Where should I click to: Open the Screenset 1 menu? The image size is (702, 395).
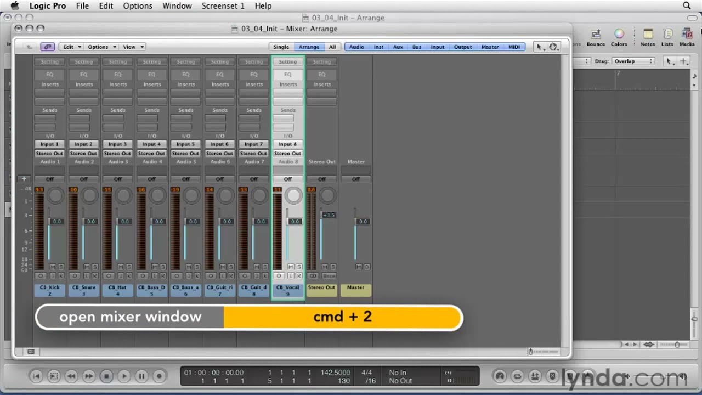coord(223,5)
